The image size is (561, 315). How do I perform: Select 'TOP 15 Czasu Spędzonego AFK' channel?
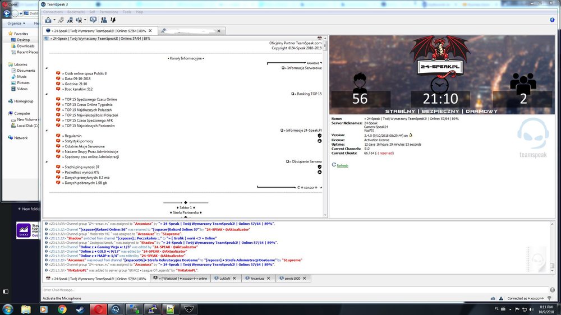click(x=88, y=121)
